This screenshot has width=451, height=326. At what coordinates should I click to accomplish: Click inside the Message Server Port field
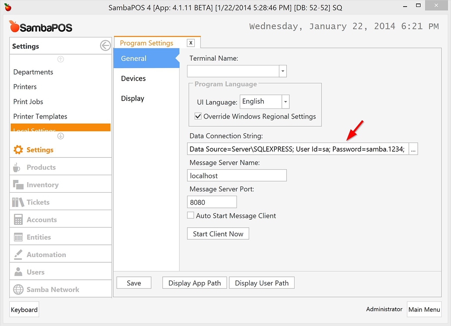pyautogui.click(x=212, y=202)
